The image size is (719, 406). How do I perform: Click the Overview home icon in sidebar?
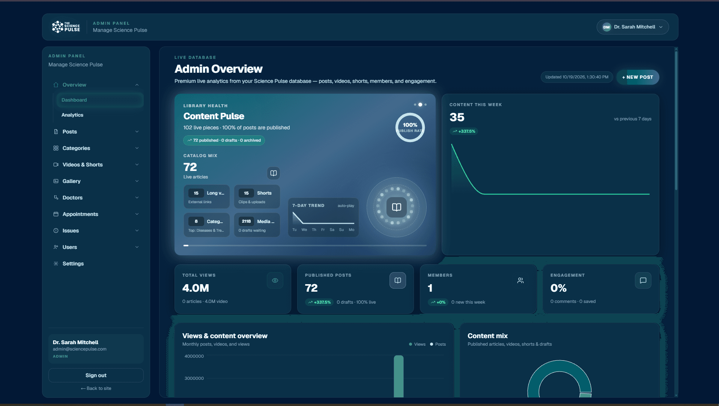coord(56,85)
